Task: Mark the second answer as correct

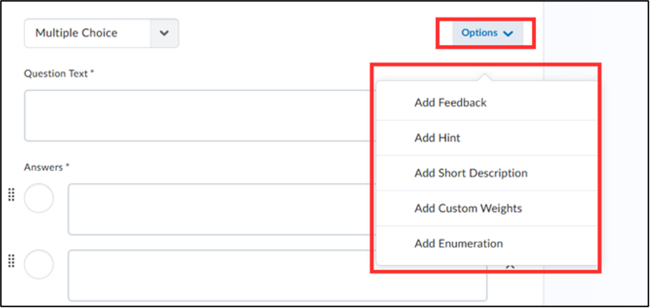Action: pos(39,264)
